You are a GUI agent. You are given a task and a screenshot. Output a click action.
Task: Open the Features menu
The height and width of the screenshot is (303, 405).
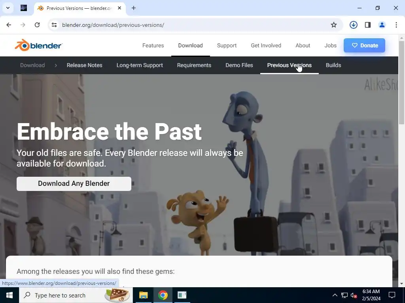pos(153,45)
